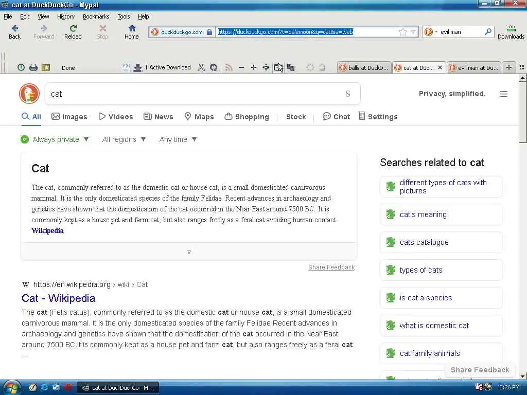Click the padlock site security icon

209,32
